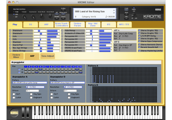Open the MFX / TFX tab
Image resolution: width=172 pixels, height=120 pixels.
124,25
